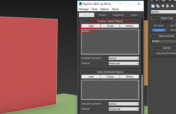Select the Geometry category sphere icon
Viewport: 176px width, 114px height.
(153, 6)
